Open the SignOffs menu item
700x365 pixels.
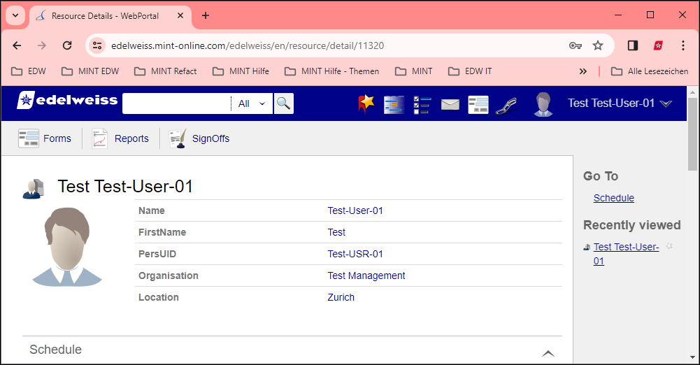pyautogui.click(x=199, y=138)
